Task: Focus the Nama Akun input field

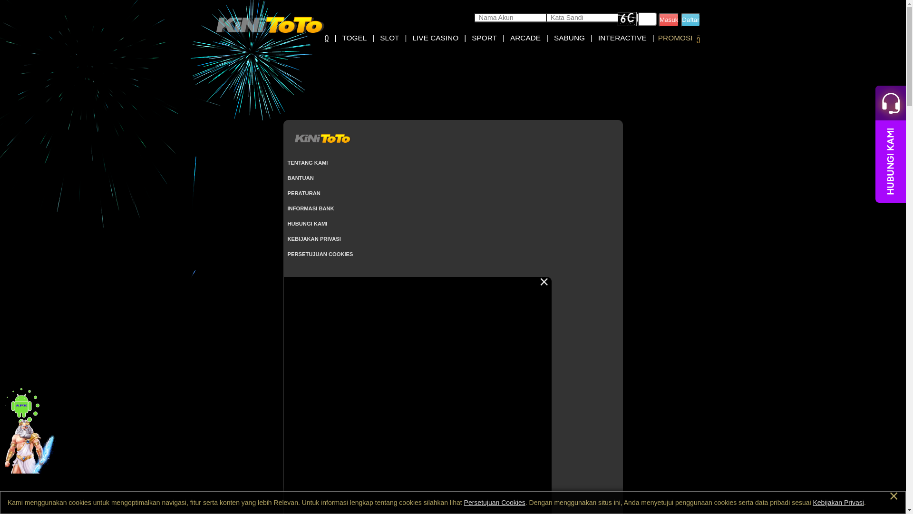Action: (510, 18)
